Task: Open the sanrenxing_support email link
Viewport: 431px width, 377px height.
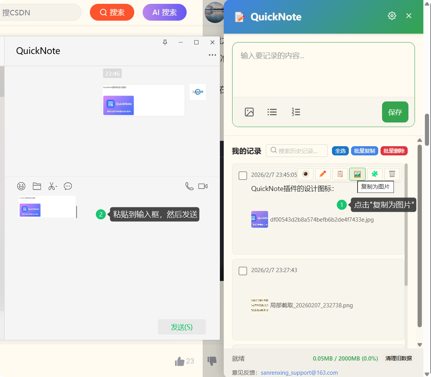Action: point(299,373)
